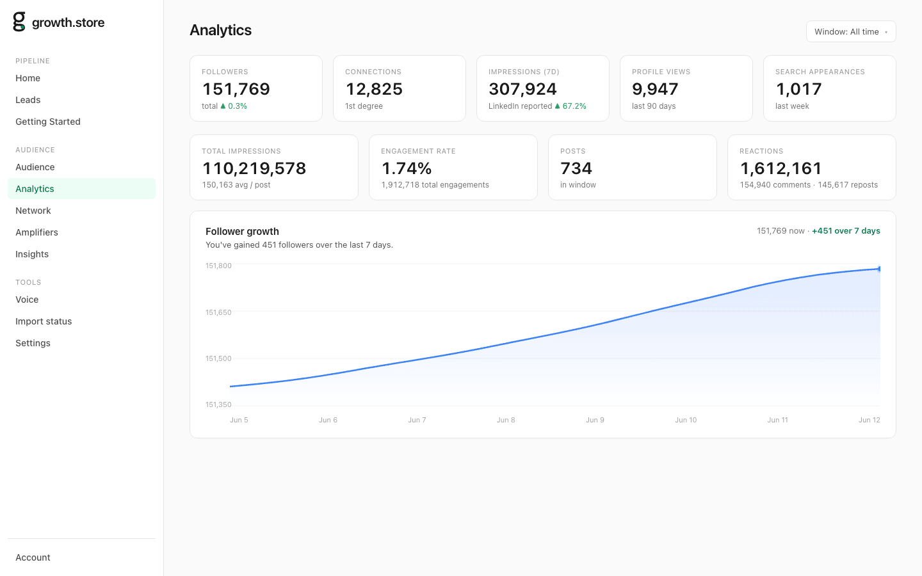Viewport: 922px width, 576px height.
Task: Click the green arrow next to 0.3%
Action: (223, 106)
